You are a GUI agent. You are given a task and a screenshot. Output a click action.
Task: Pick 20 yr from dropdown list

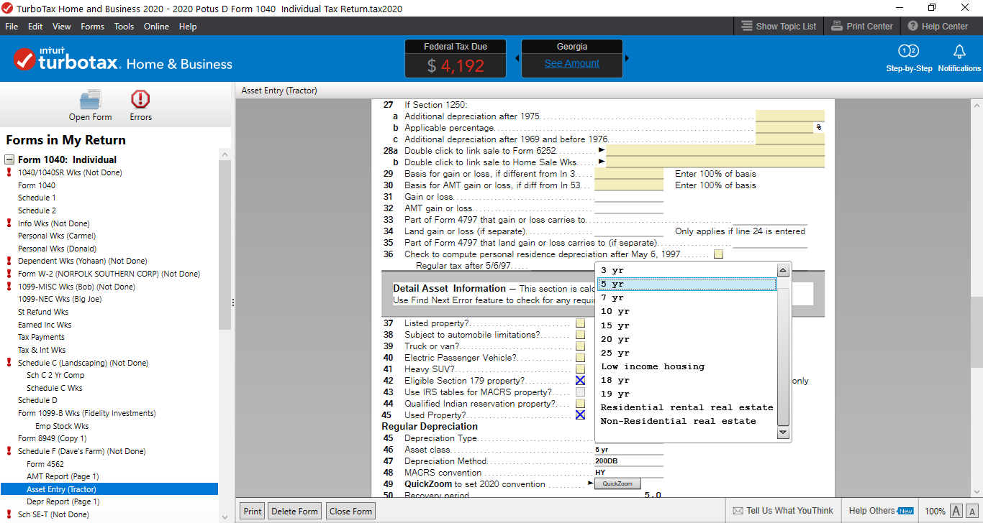687,339
